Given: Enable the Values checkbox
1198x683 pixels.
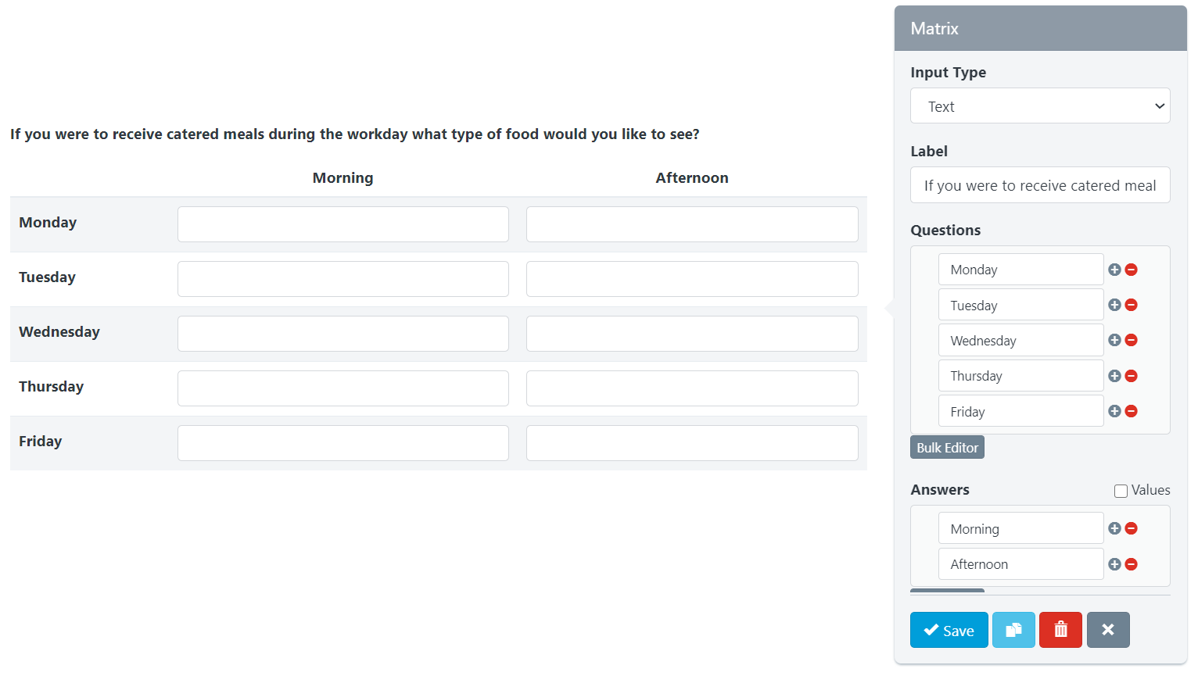Looking at the screenshot, I should [1121, 491].
